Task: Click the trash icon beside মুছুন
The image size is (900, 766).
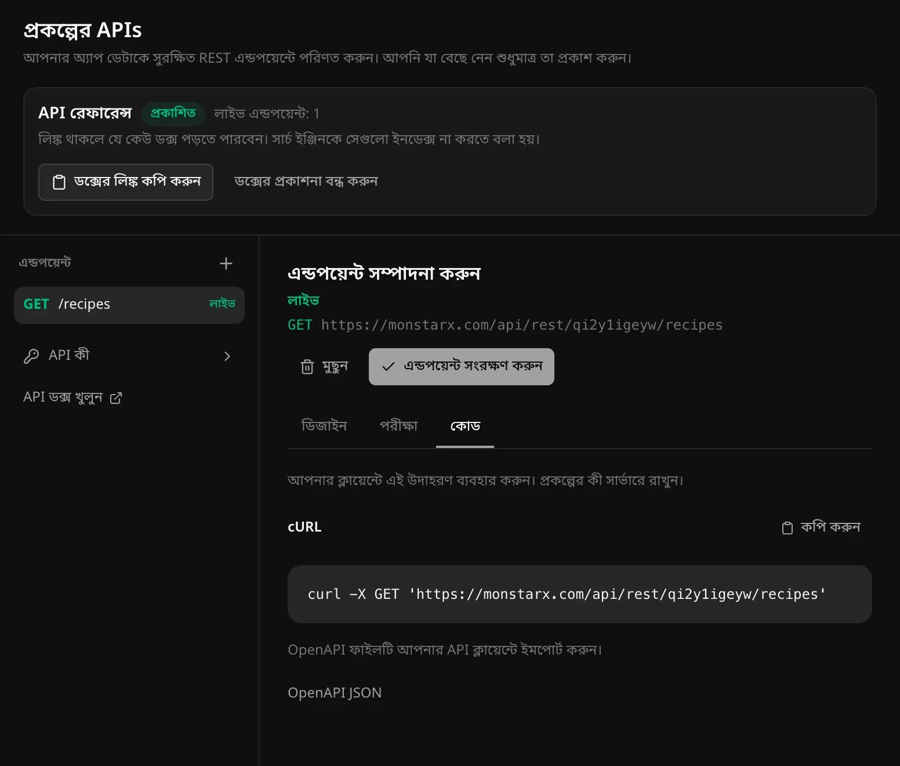Action: [x=307, y=367]
